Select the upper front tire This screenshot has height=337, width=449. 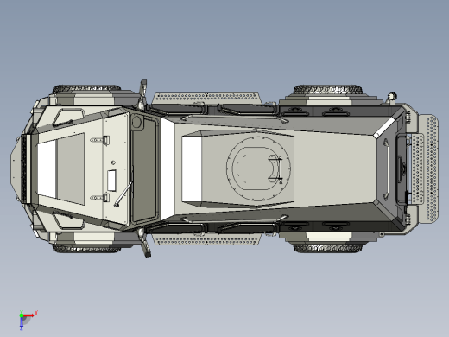coord(86,89)
